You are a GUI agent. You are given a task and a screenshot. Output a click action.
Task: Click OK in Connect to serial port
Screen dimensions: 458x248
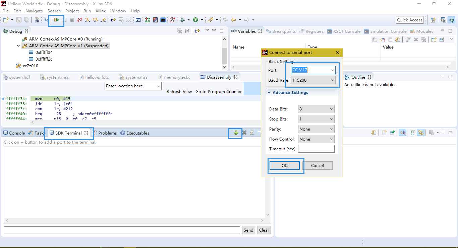click(285, 165)
